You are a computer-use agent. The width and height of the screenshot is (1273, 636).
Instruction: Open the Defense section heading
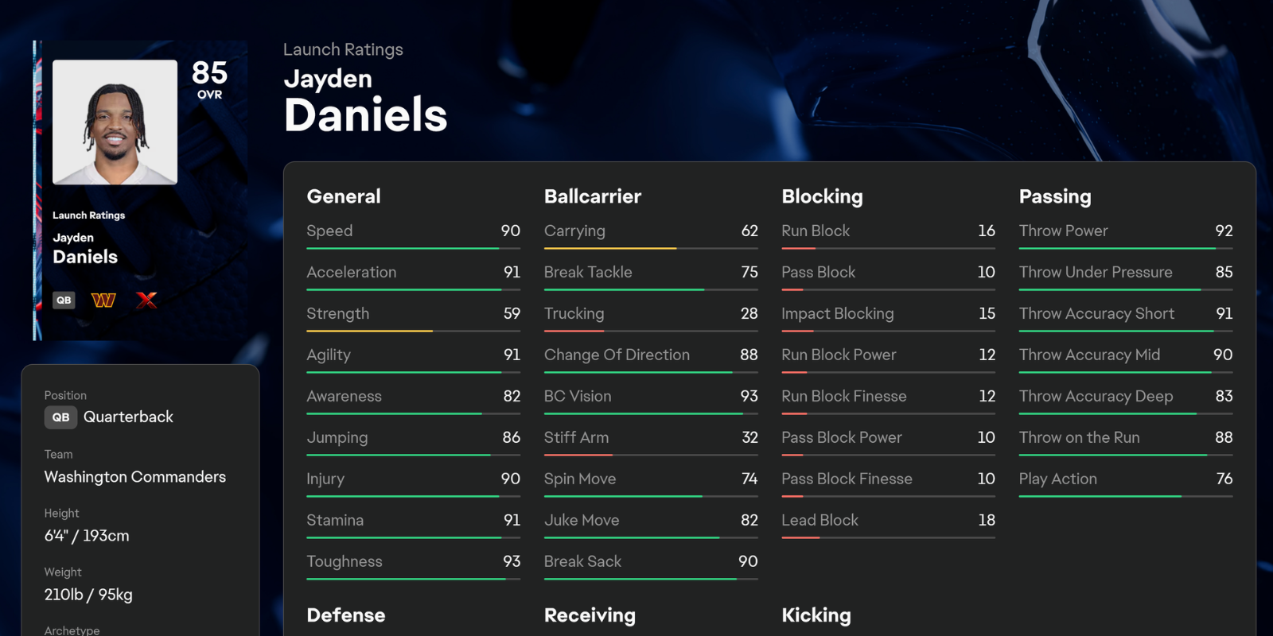(x=346, y=615)
